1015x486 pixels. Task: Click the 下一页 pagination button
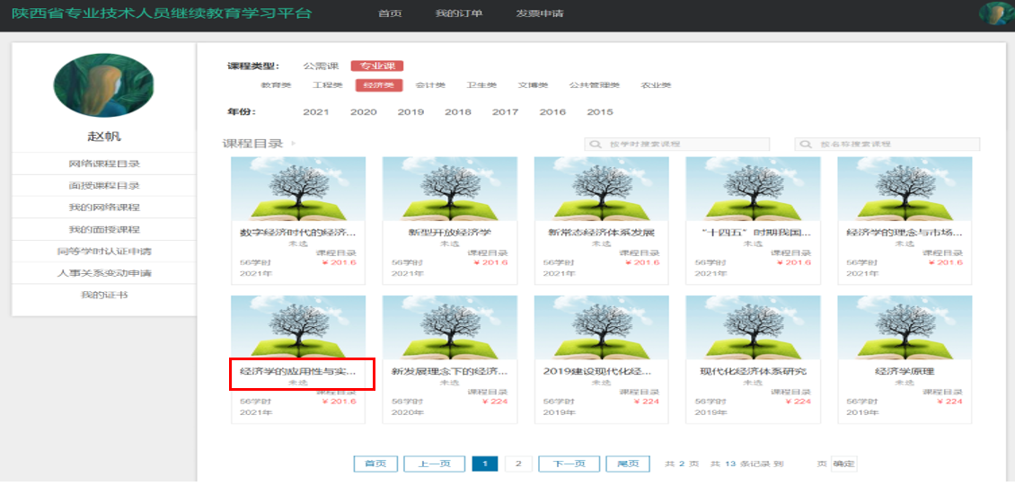pyautogui.click(x=569, y=464)
